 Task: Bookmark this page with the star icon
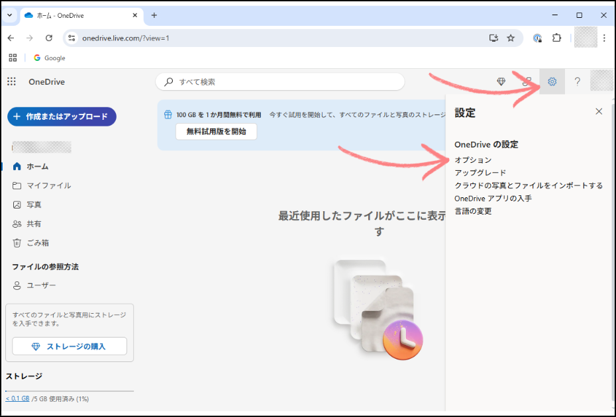(x=511, y=38)
